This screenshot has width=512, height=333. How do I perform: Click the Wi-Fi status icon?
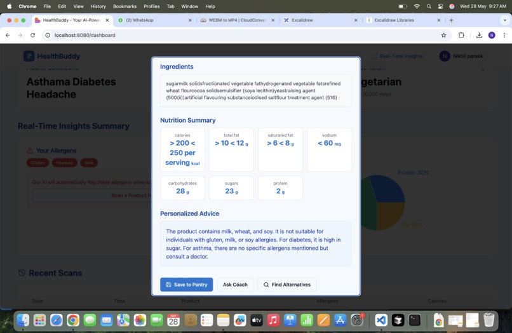(417, 6)
